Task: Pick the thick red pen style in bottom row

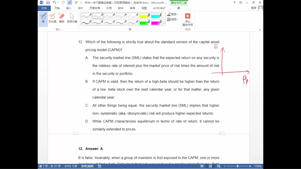Action: [98, 22]
